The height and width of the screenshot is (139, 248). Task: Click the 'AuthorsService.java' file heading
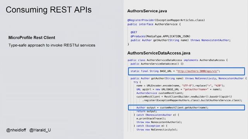pyautogui.click(x=147, y=11)
